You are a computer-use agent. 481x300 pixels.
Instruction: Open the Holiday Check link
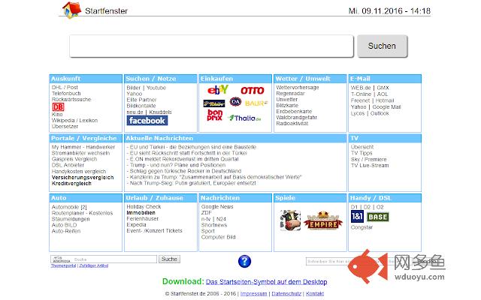(x=144, y=207)
